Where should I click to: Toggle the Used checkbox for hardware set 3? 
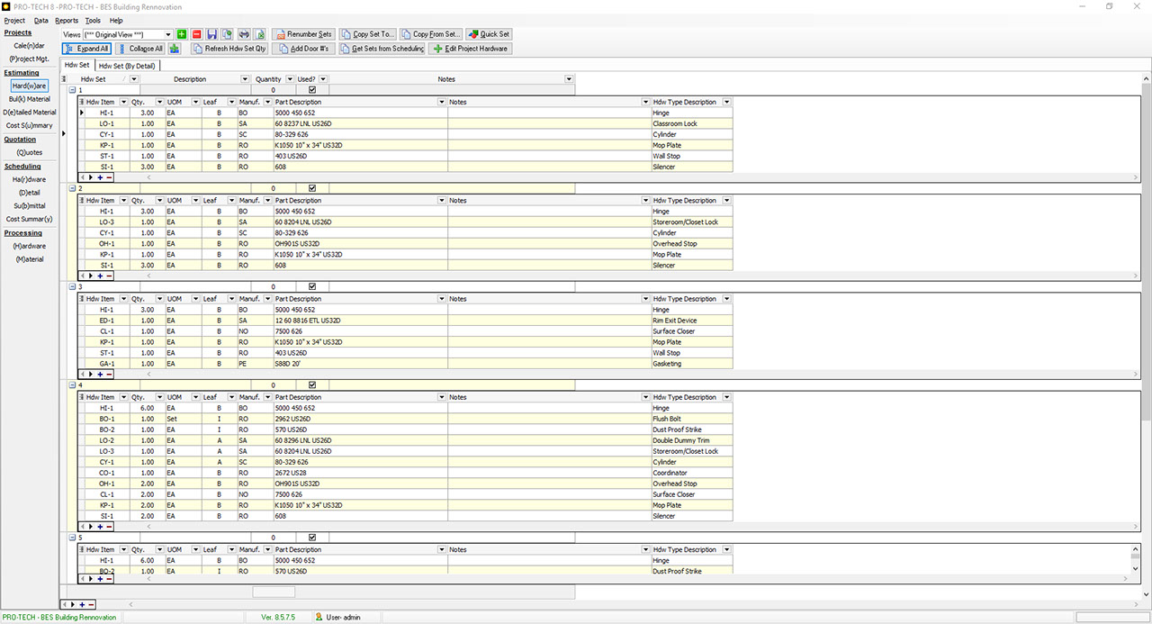(312, 287)
